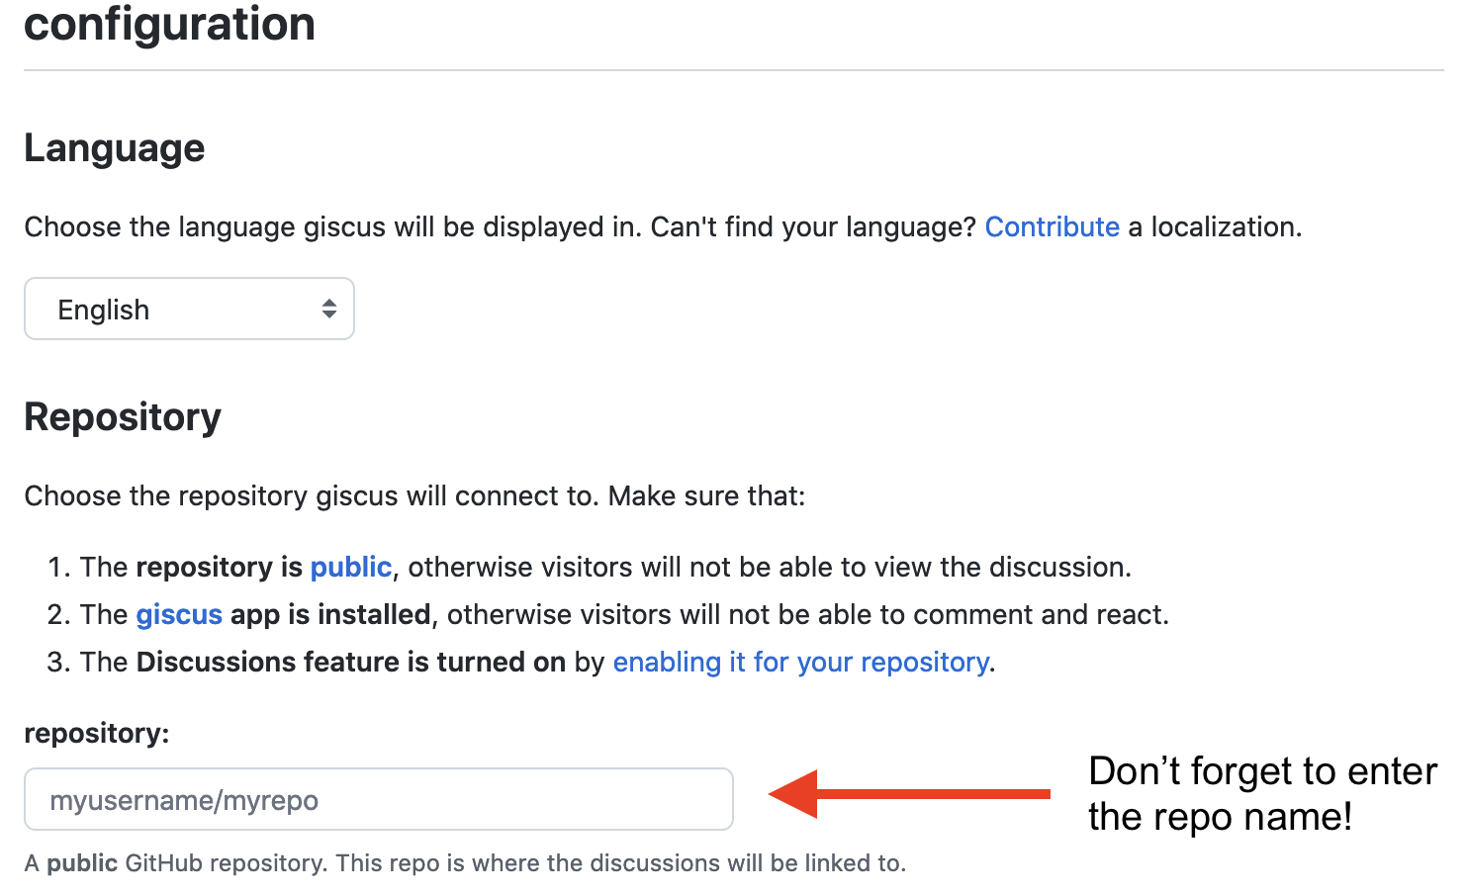Image resolution: width=1467 pixels, height=894 pixels.
Task: Click the divider line under configuration
Action: click(x=733, y=70)
